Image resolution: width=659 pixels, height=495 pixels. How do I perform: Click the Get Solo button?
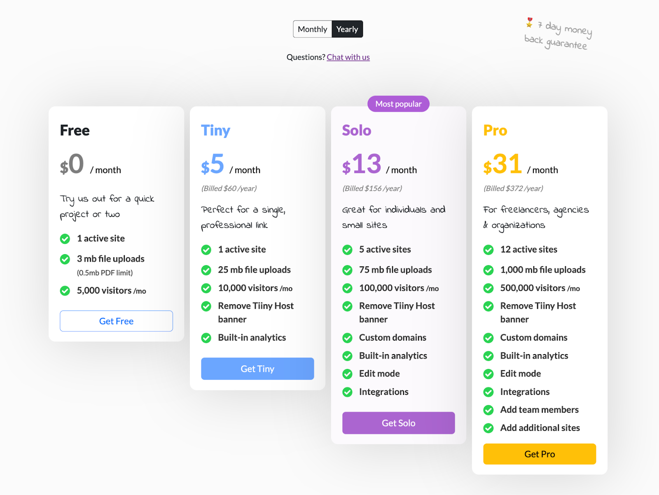398,423
